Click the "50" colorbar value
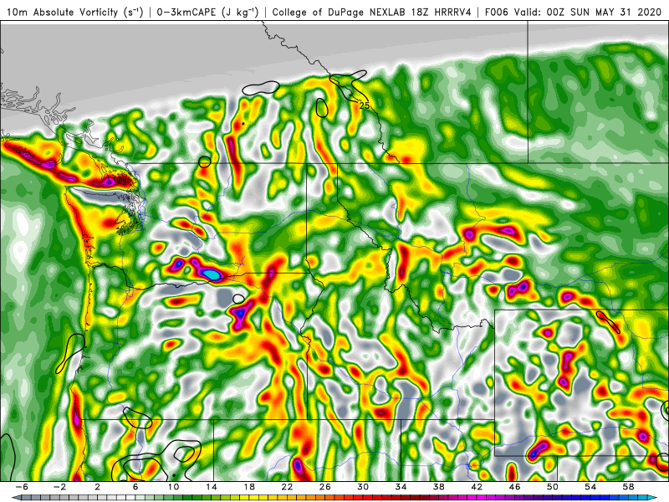669x502 pixels. tap(553, 487)
